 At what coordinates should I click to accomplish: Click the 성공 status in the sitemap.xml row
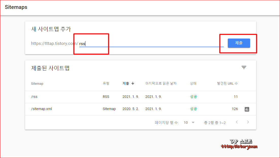193,109
